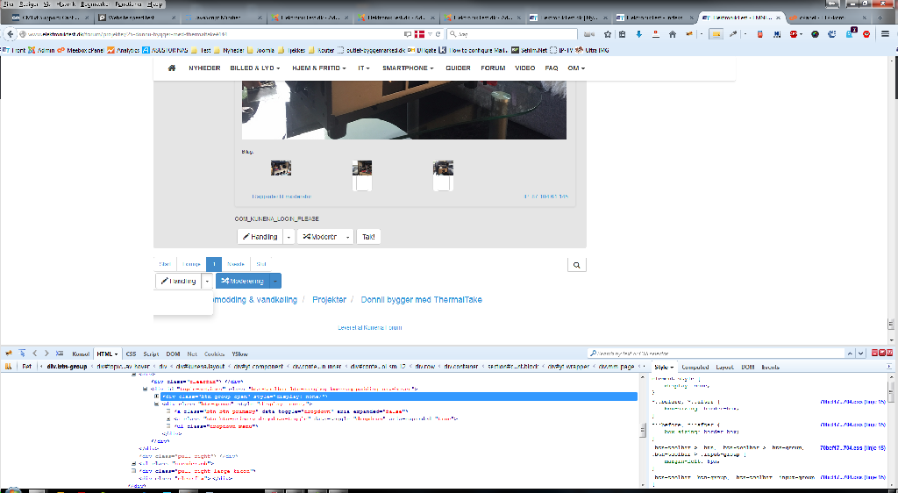This screenshot has height=493, width=898.
Task: Expand the IT menu
Action: 364,68
